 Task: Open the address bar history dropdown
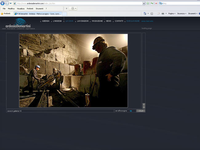tap(144, 3)
